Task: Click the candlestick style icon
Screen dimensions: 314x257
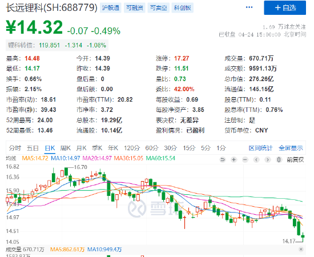Action: click(x=279, y=160)
